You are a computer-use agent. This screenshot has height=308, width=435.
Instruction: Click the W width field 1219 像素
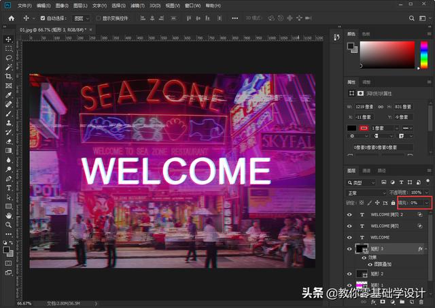click(x=364, y=107)
